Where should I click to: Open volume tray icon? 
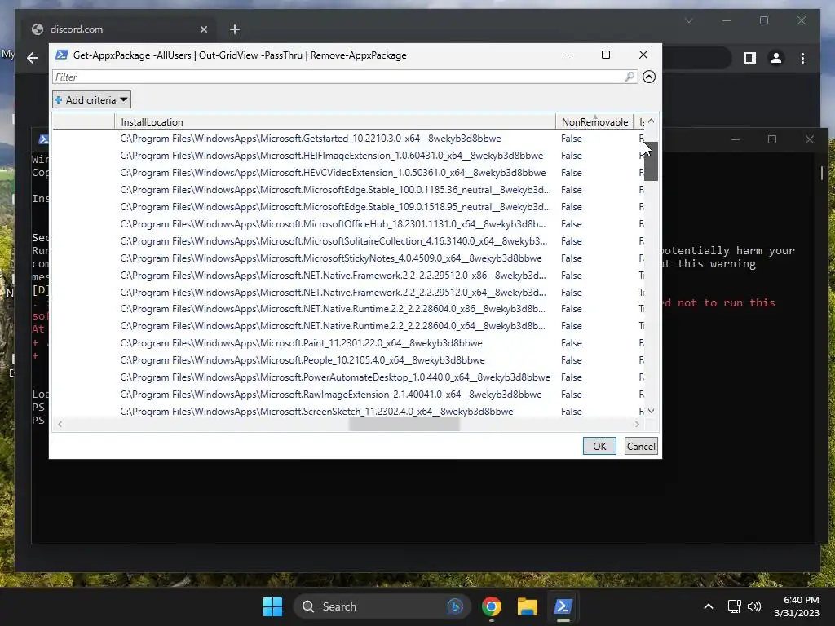pyautogui.click(x=754, y=606)
